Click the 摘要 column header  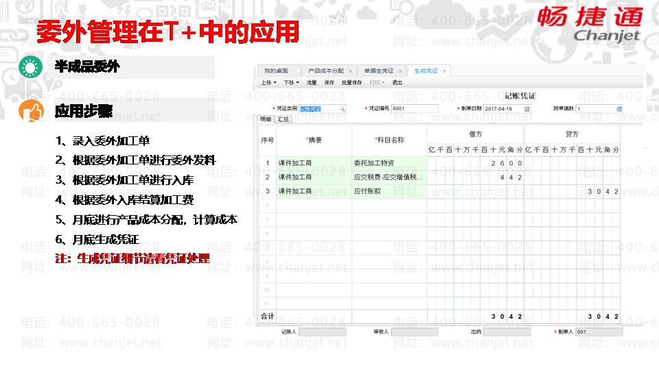[x=314, y=140]
